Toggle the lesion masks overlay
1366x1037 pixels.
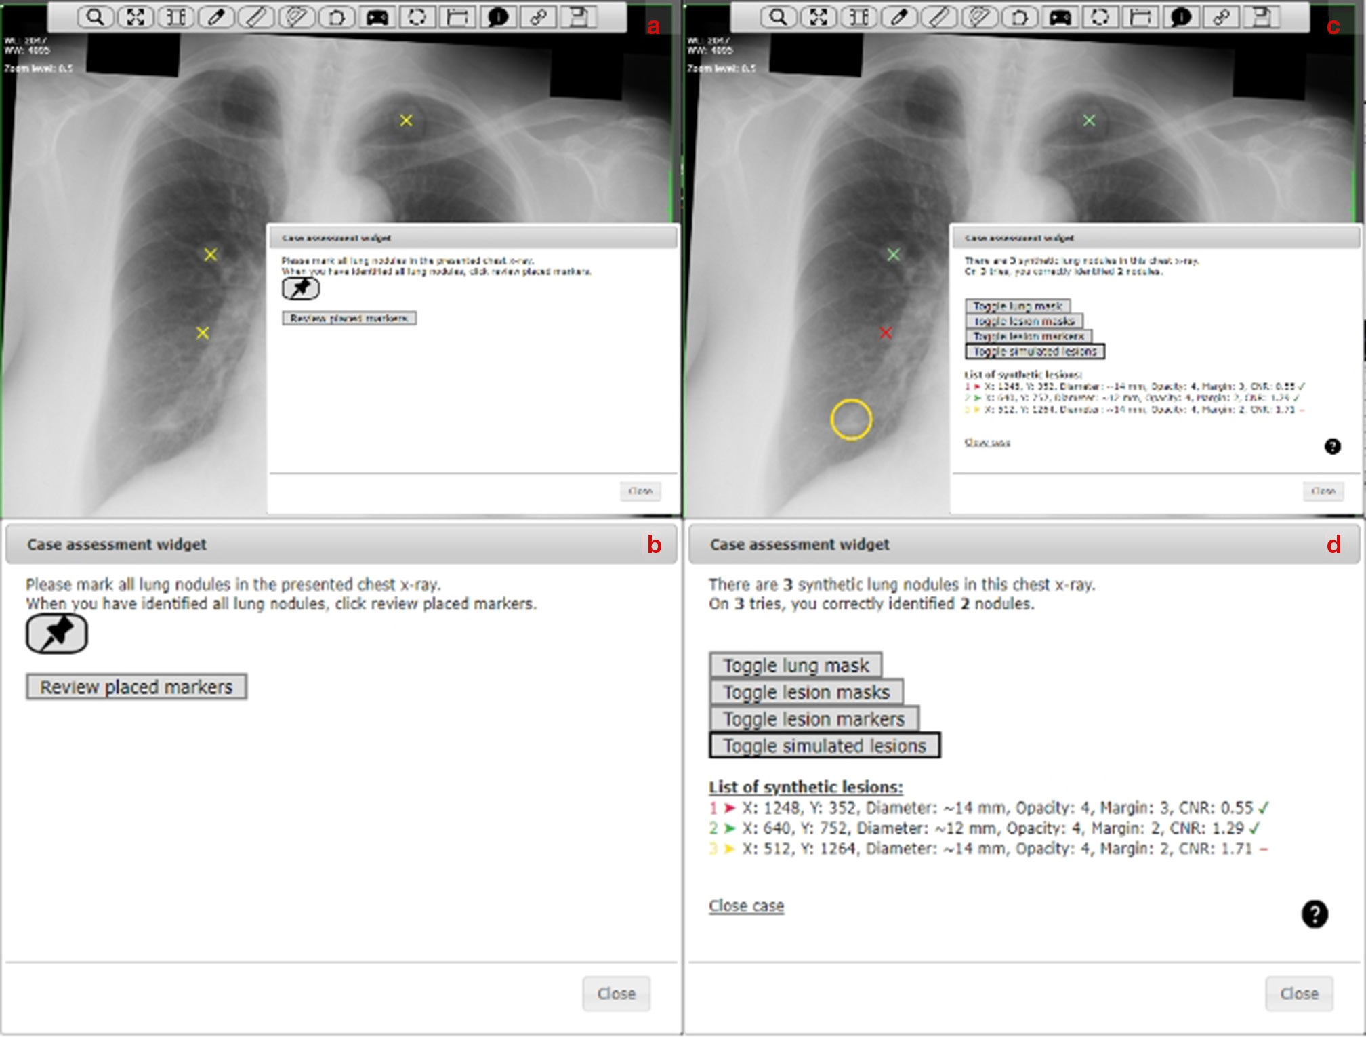(x=806, y=692)
